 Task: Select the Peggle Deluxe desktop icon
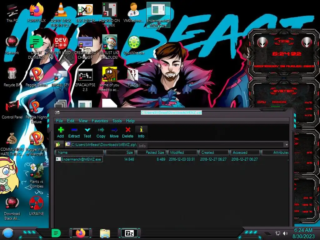click(x=37, y=77)
